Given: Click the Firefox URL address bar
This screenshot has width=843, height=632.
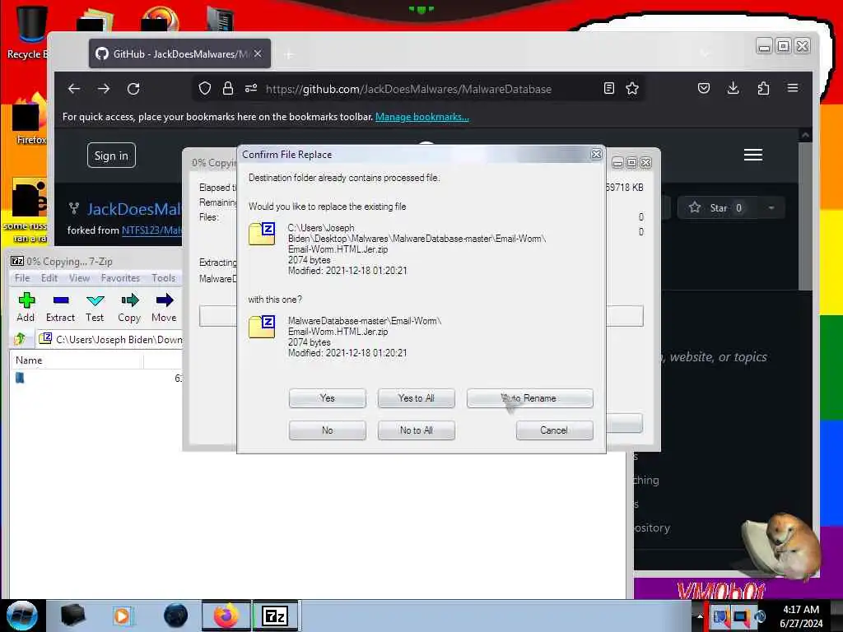Looking at the screenshot, I should tap(408, 89).
